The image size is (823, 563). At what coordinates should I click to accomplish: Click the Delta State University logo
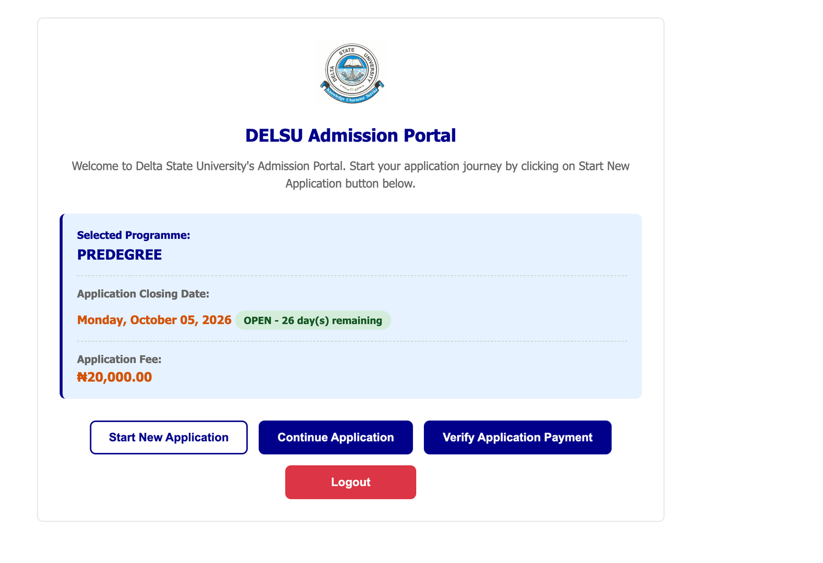pos(351,74)
